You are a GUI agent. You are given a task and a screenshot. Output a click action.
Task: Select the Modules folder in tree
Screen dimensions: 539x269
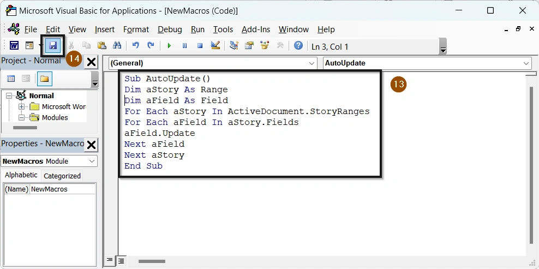pyautogui.click(x=55, y=118)
